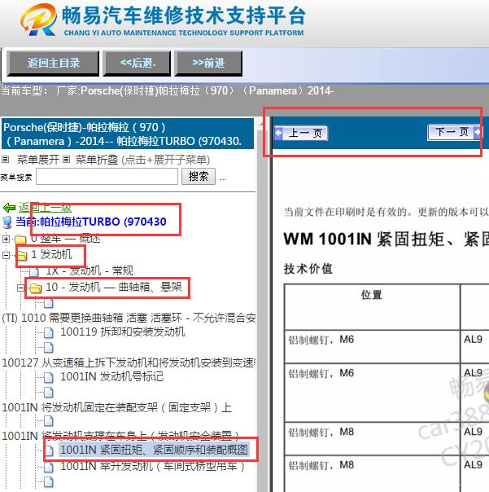Click 菜单展开 to expand all menus
Image resolution: width=489 pixels, height=492 pixels.
coord(38,160)
